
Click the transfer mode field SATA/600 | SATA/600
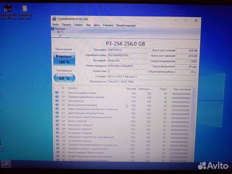pos(127,66)
